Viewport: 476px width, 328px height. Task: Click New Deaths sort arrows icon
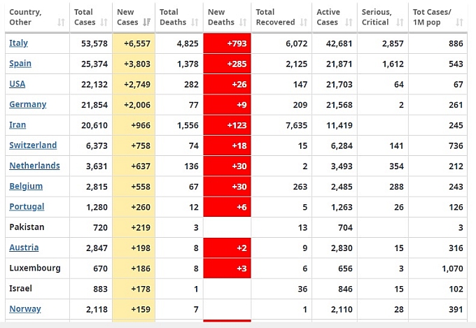243,23
